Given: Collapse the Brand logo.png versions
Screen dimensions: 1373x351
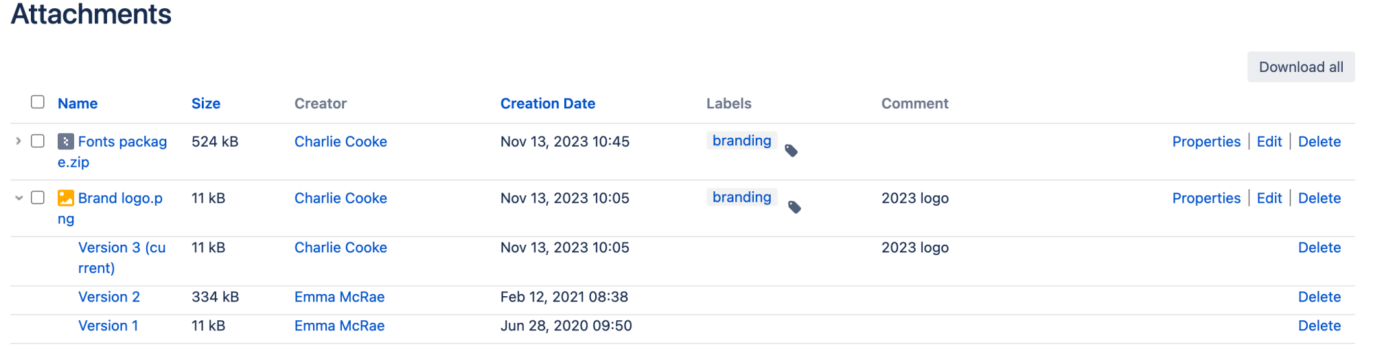Looking at the screenshot, I should [x=19, y=198].
